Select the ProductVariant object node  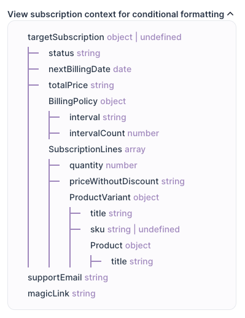pos(114,197)
